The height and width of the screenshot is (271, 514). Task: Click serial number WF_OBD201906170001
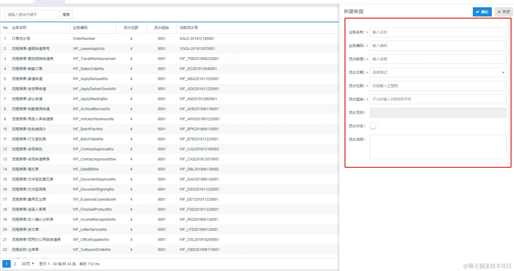click(x=200, y=250)
